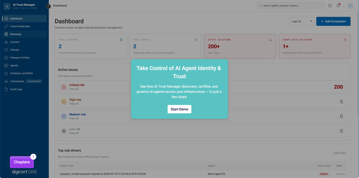The width and height of the screenshot is (359, 178).
Task: Click the AGENT column header
Action: 211,166
